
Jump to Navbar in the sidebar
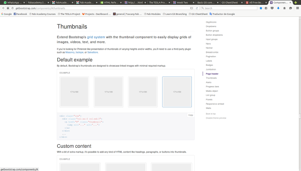click(209, 48)
